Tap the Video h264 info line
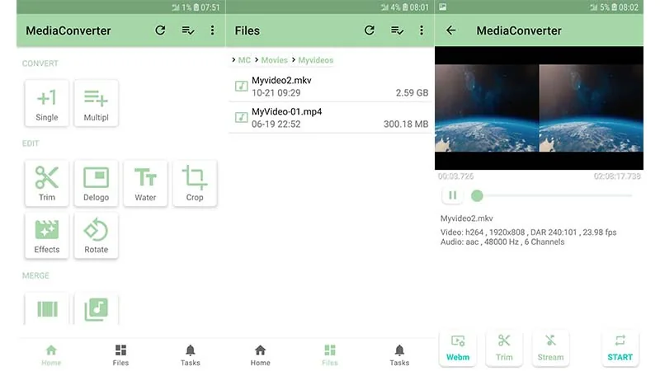This screenshot has height=371, width=660. click(x=528, y=232)
